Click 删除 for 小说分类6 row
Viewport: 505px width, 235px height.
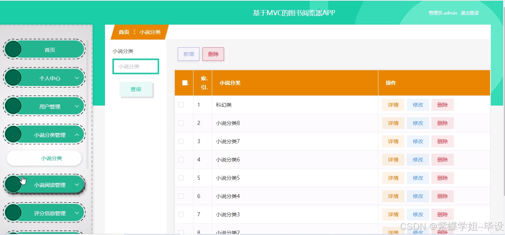(443, 160)
